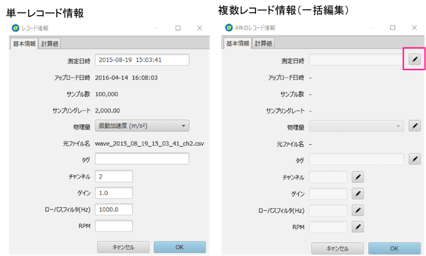Image resolution: width=426 pixels, height=256 pixels.
Task: Open 計算値 tab in 4件のレコード情報 dialog
Action: click(x=263, y=43)
